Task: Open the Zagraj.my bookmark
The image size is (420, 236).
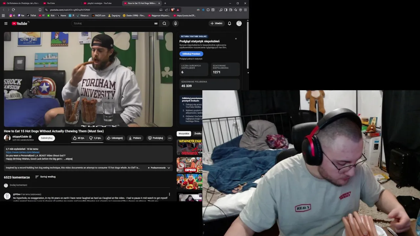Action: (x=114, y=15)
